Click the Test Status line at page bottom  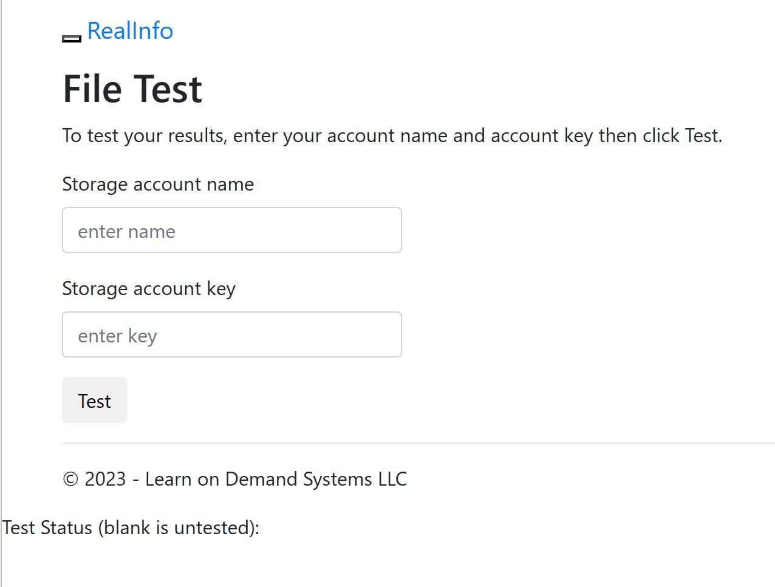(131, 528)
